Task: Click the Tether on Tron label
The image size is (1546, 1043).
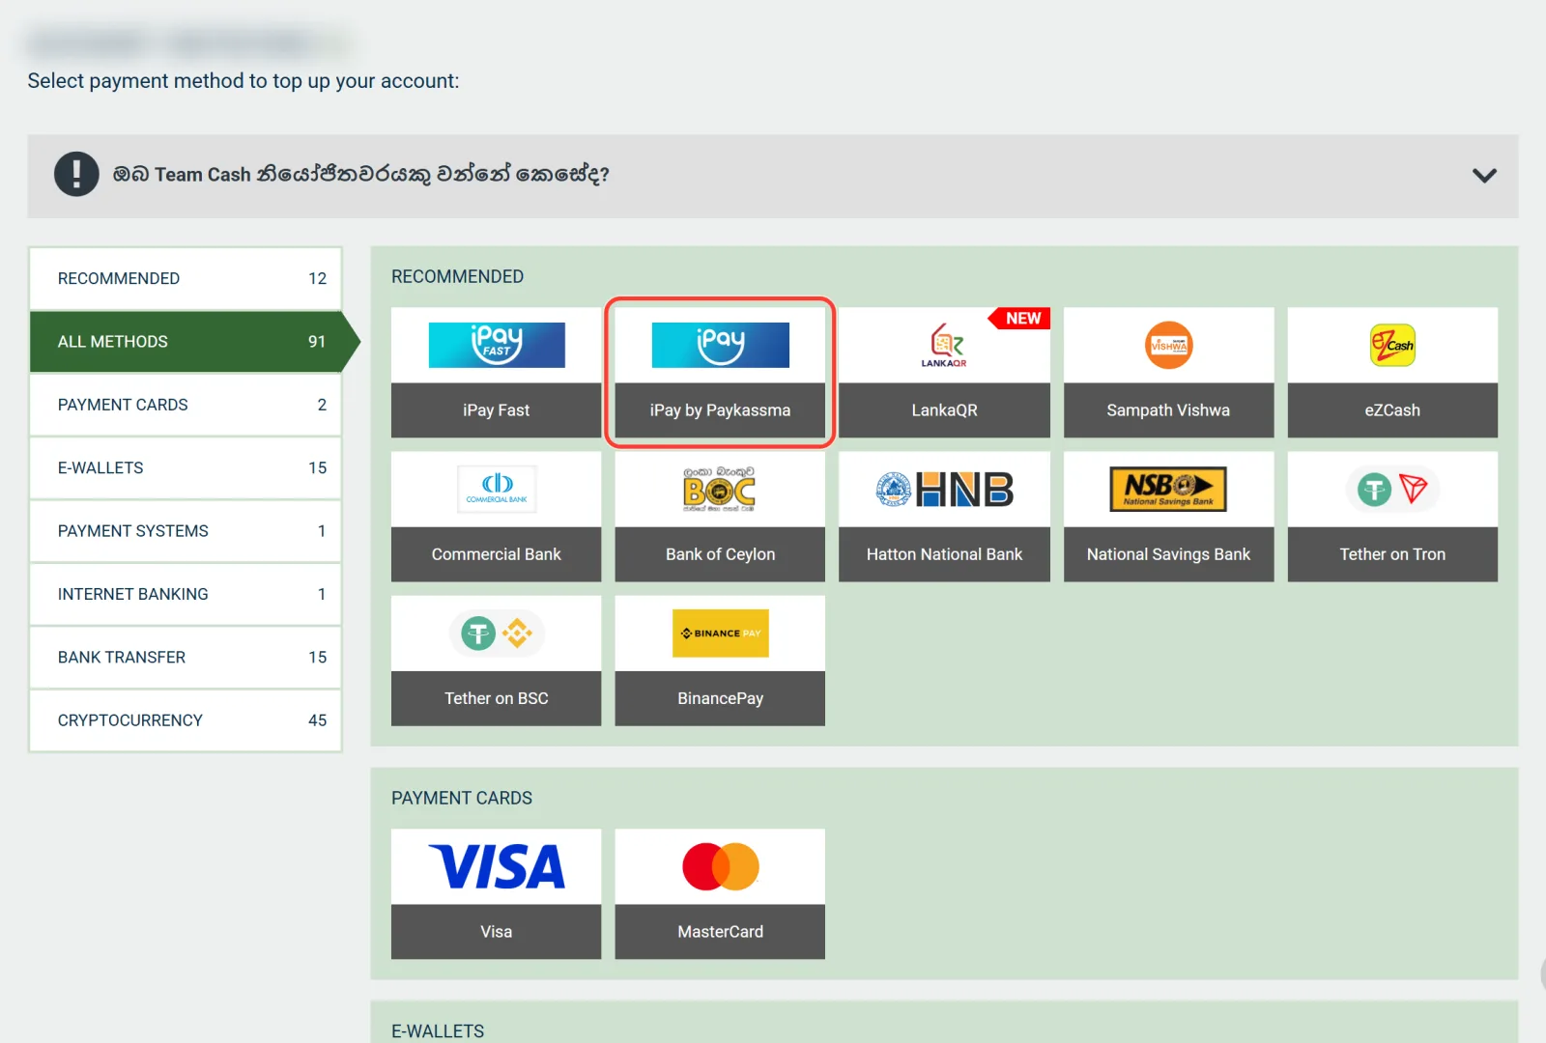Action: pyautogui.click(x=1392, y=554)
